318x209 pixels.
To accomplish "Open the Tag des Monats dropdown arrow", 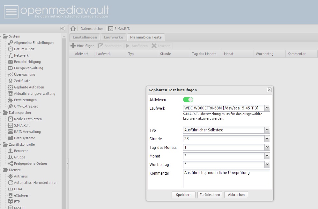I will pyautogui.click(x=267, y=147).
